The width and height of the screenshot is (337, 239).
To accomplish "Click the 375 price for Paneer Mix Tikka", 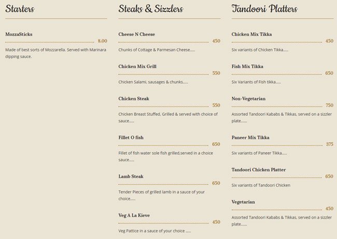I will coord(329,144).
